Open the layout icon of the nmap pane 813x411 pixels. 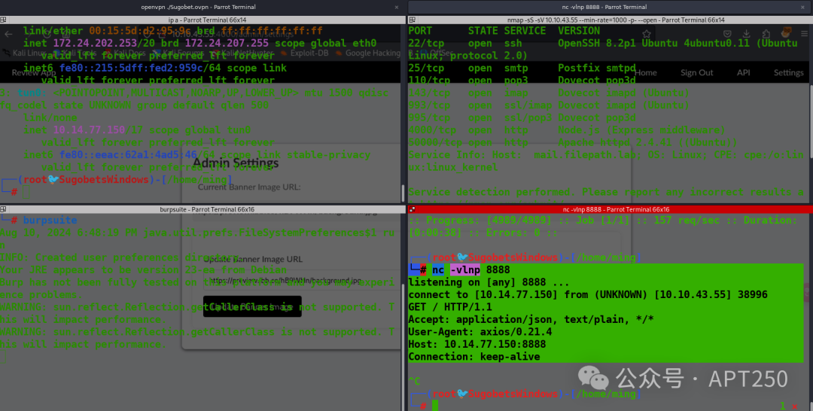(413, 20)
